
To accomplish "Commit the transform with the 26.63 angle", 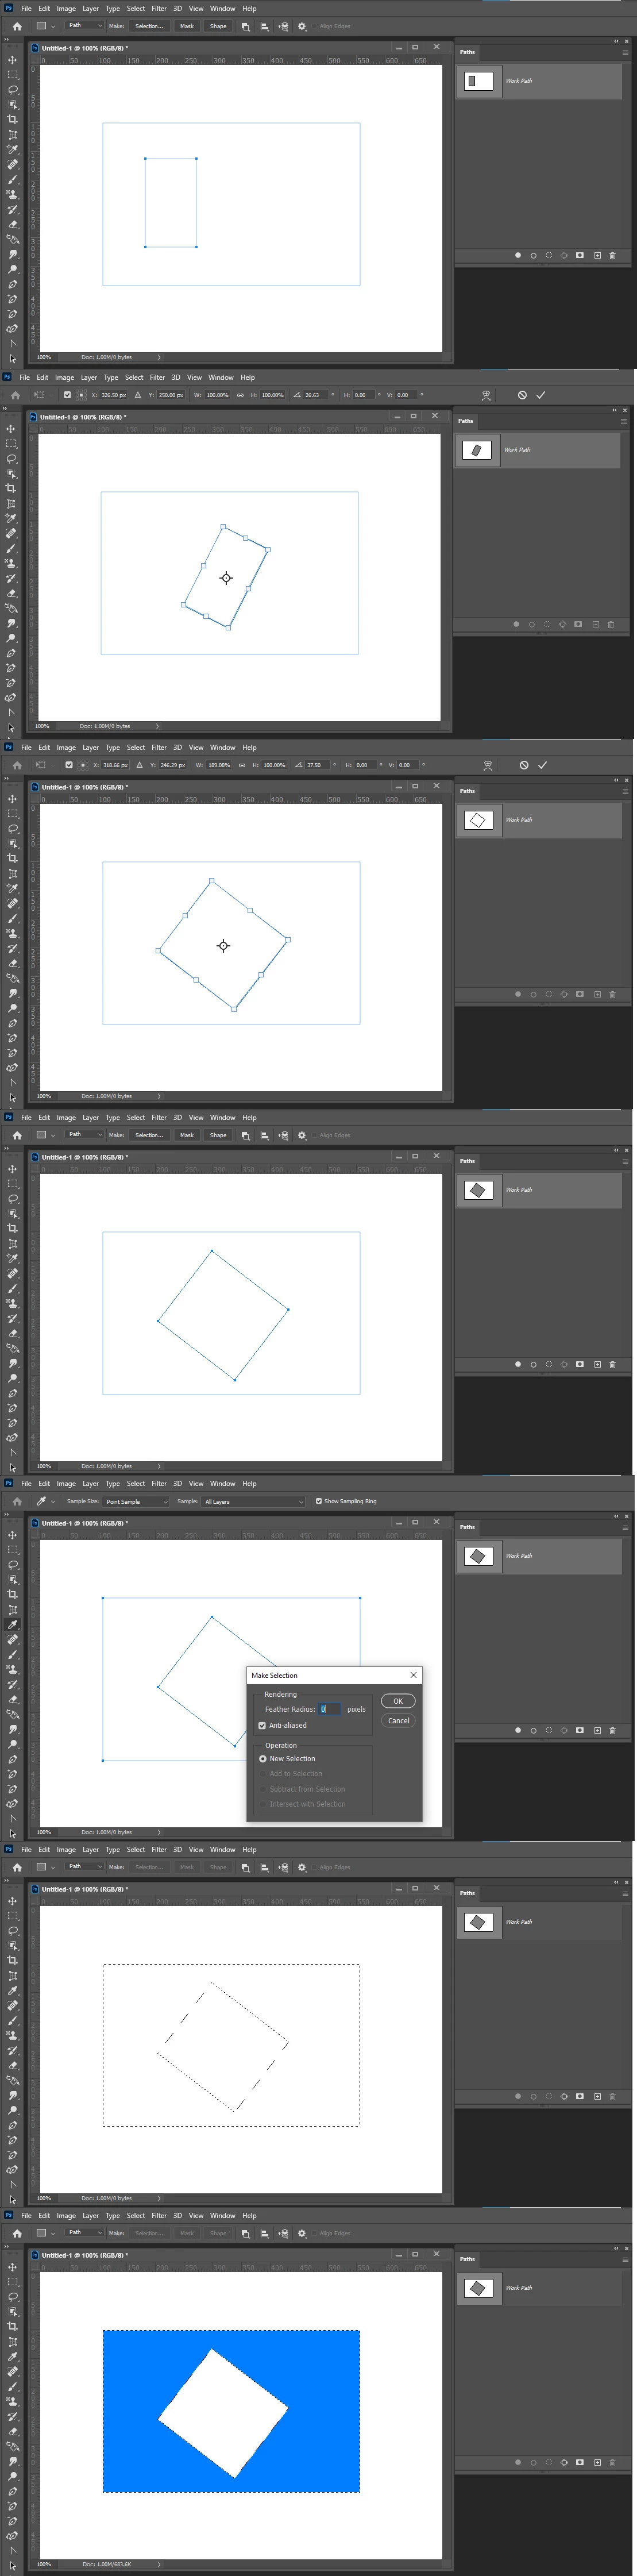I will click(x=540, y=395).
